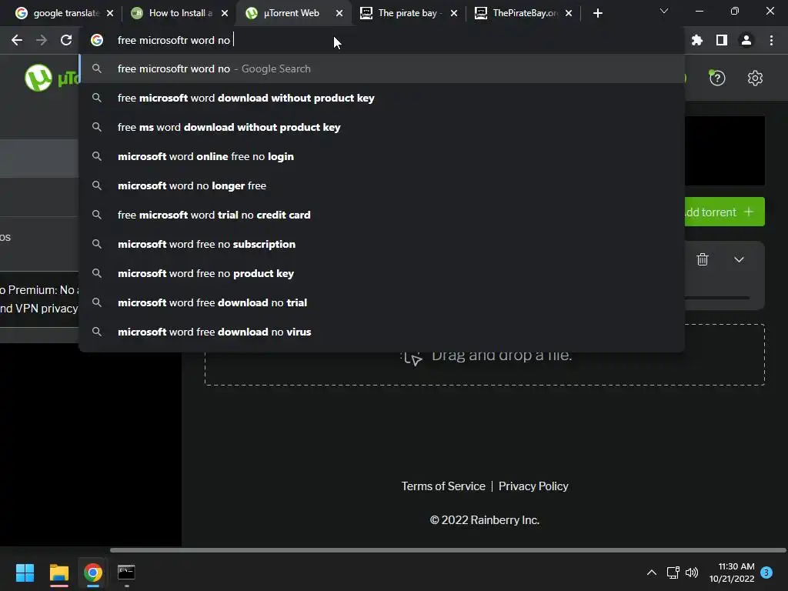Choose suggestion 'free ms word download without product key'

382,127
